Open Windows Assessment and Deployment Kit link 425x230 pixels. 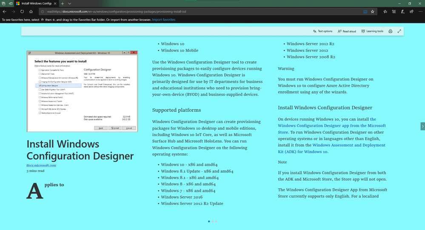331,148
